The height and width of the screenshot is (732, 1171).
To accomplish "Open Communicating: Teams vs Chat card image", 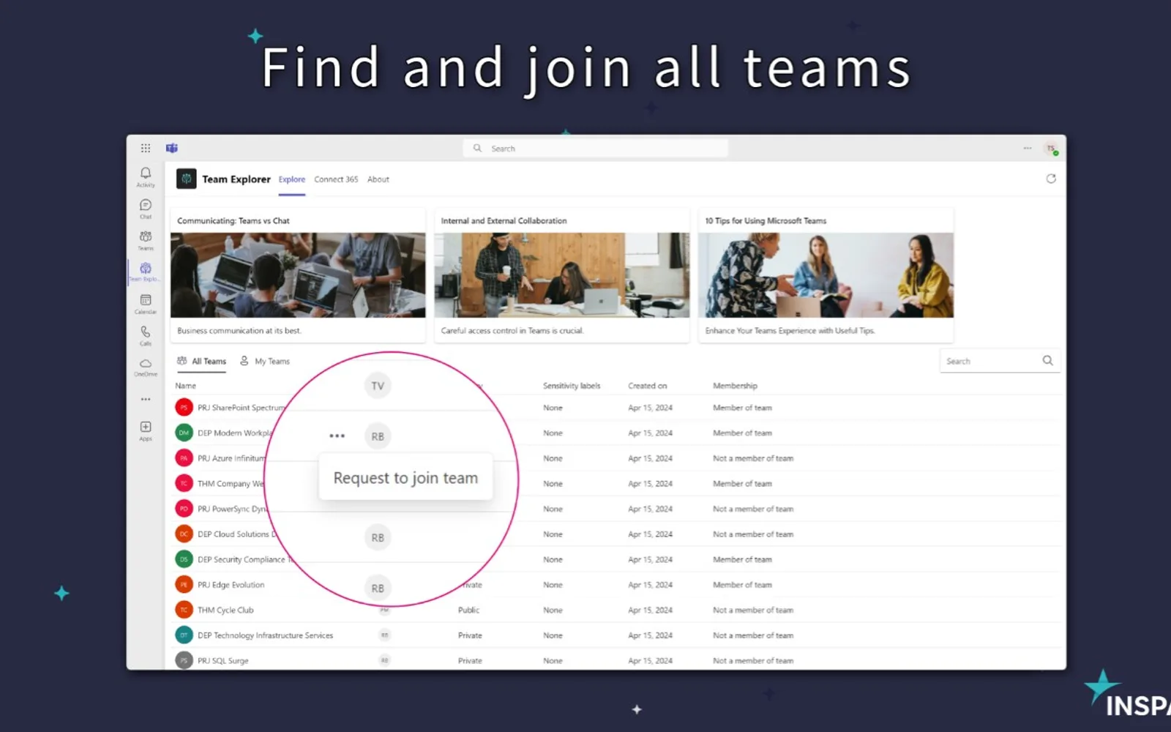I will pyautogui.click(x=298, y=275).
